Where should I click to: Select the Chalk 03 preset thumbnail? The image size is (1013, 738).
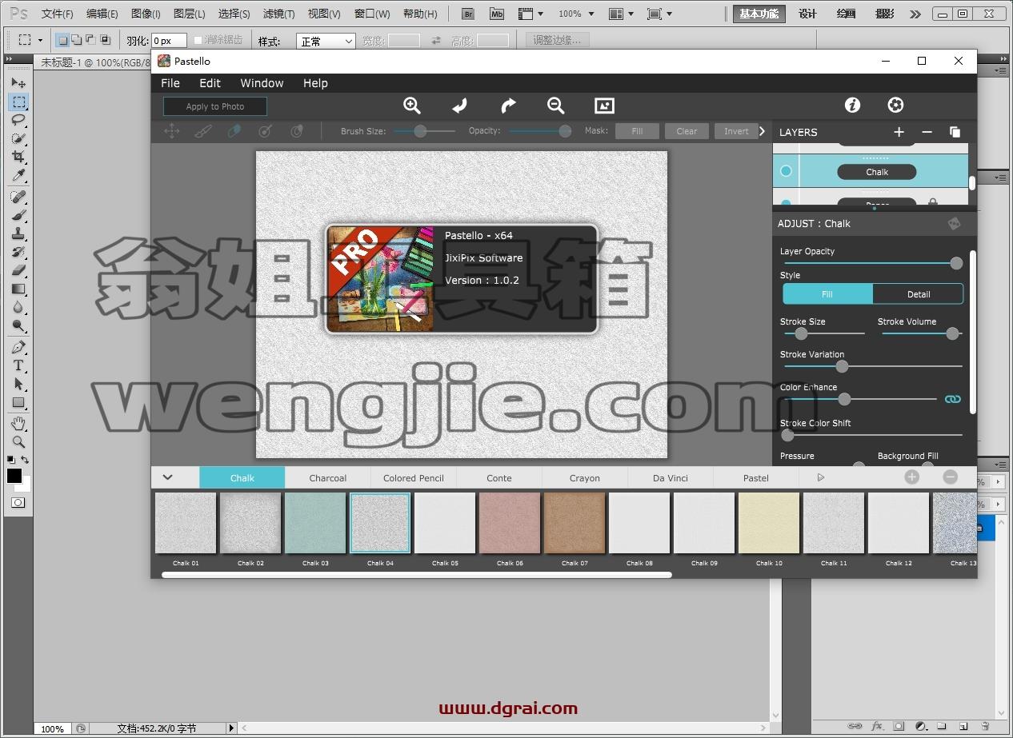pyautogui.click(x=315, y=523)
